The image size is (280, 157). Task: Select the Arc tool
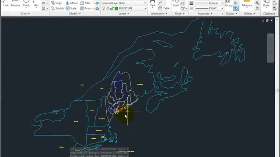point(36,3)
